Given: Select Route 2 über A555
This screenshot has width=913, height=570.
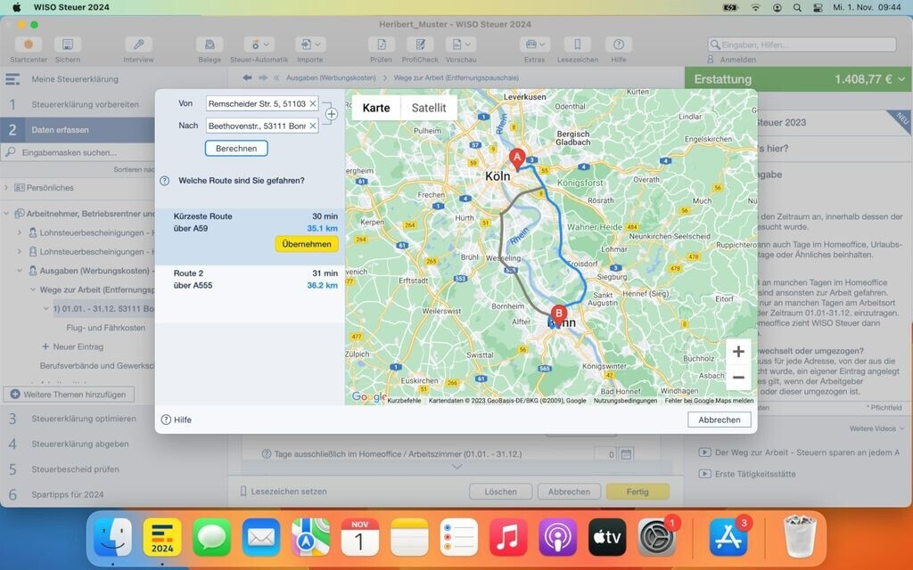Looking at the screenshot, I should coord(254,280).
